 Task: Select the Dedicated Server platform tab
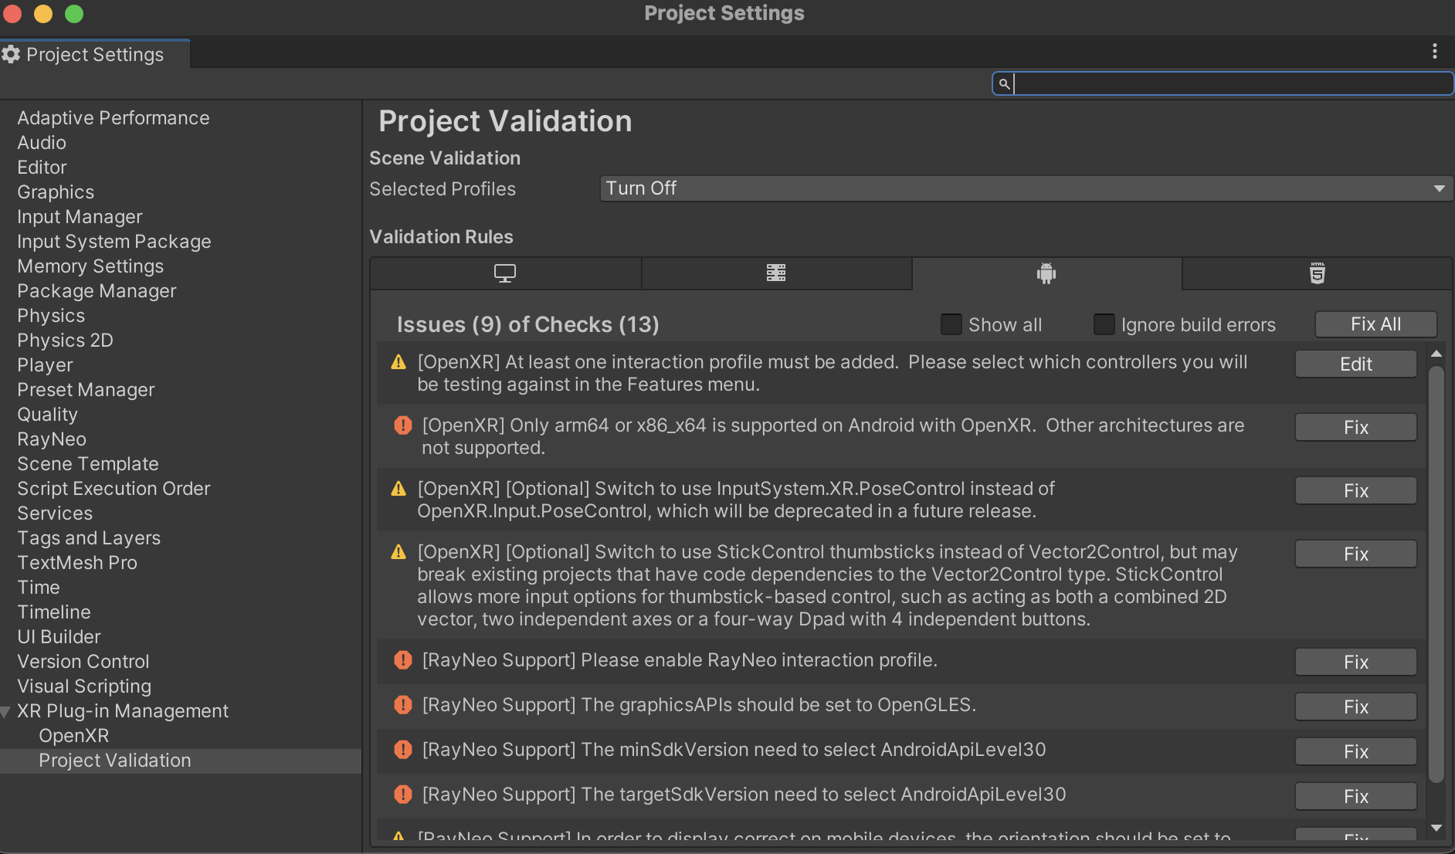[776, 273]
